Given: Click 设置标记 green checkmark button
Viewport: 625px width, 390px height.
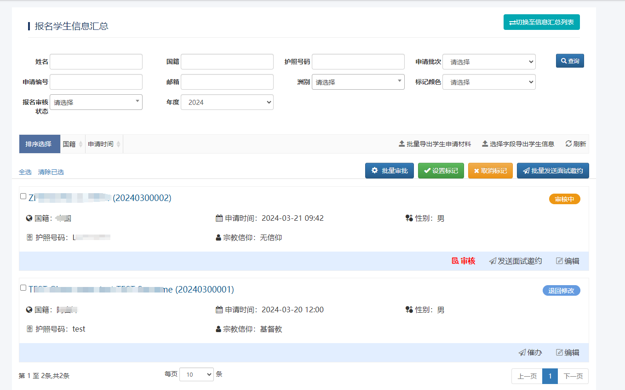Looking at the screenshot, I should (x=441, y=171).
